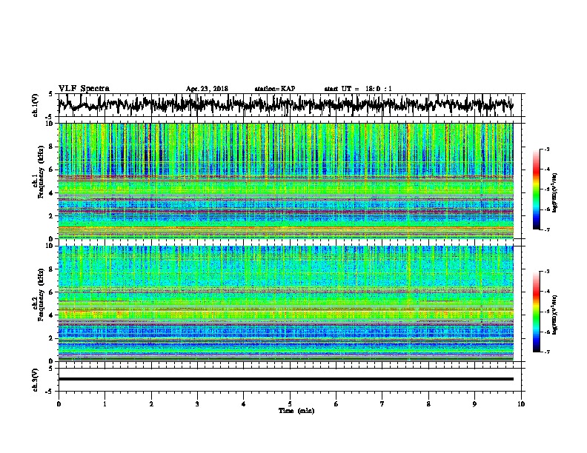Screen dimensions: 587x453
Task: Click the flat black ch.3 voltage trace
Action: 285,379
